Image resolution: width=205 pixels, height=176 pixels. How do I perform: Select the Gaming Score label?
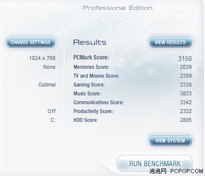tap(89, 85)
